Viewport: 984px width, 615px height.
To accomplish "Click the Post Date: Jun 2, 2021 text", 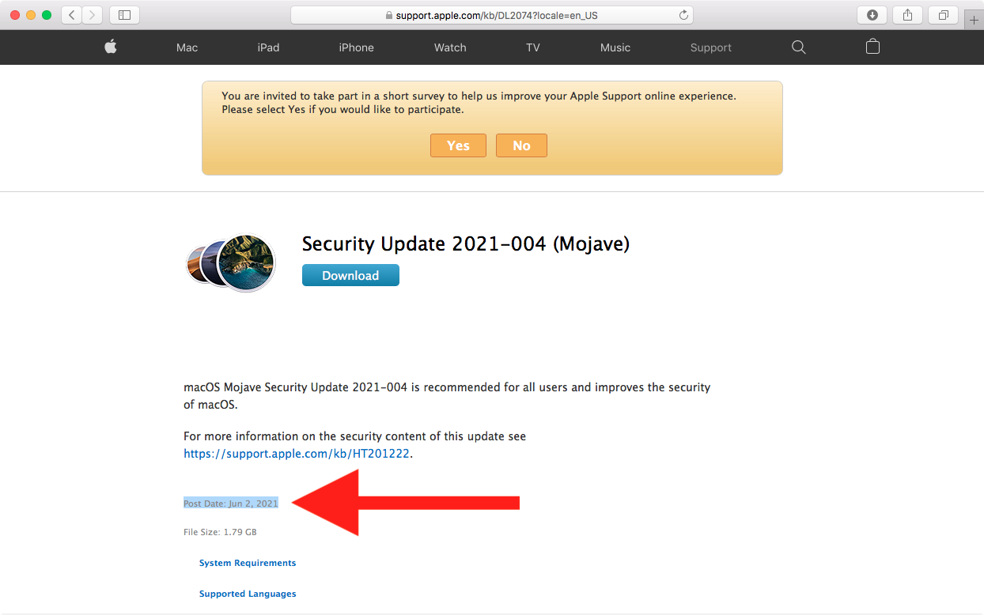I will point(231,504).
